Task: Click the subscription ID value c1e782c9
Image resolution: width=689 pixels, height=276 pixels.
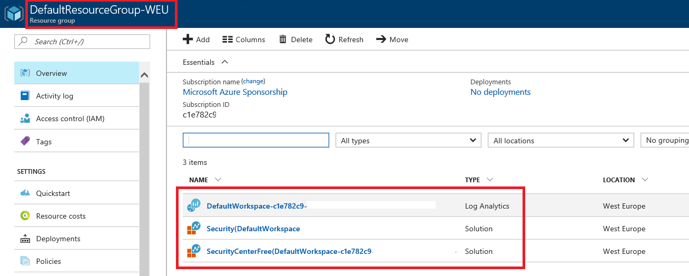Action: (x=199, y=114)
